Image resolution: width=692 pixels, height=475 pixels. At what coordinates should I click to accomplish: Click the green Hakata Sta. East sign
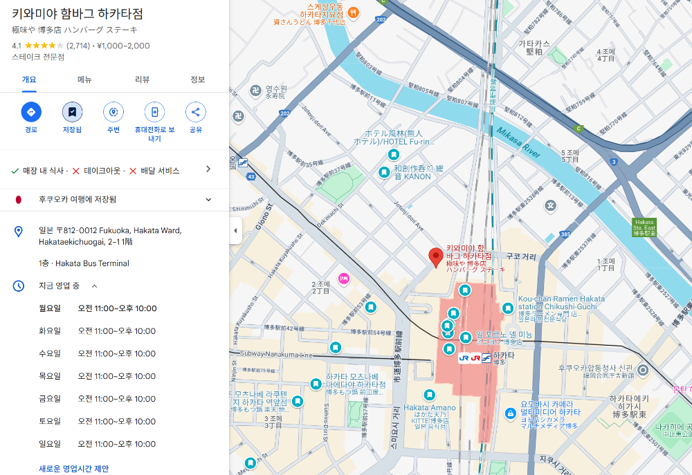[x=644, y=227]
